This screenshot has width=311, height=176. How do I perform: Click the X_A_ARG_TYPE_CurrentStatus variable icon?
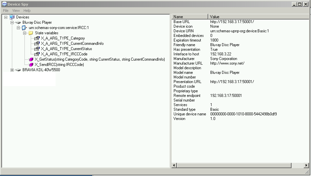click(37, 49)
